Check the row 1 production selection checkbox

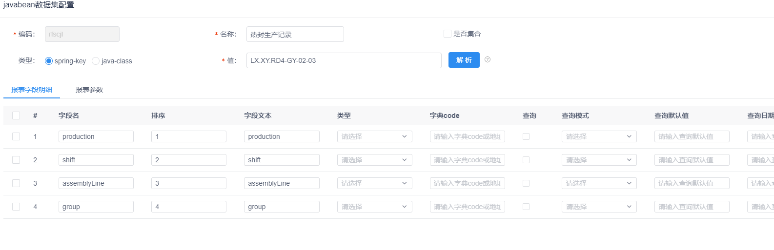pos(16,136)
